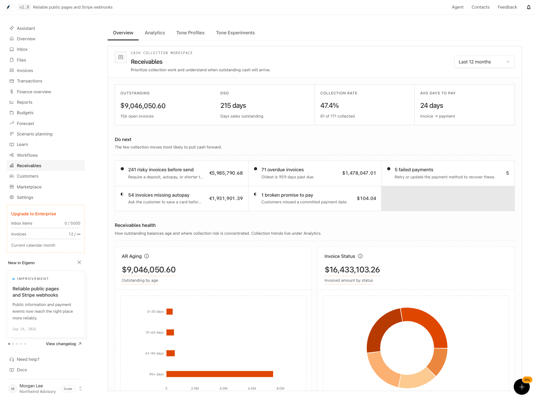Open Scenario planning branch icon
538x403 pixels.
(12, 134)
